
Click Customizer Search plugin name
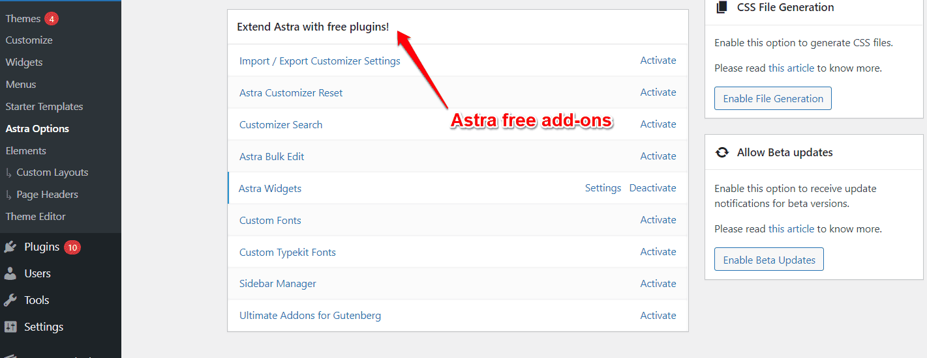point(281,125)
